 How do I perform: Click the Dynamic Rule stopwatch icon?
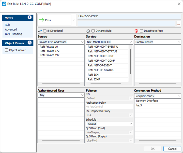[88, 31]
